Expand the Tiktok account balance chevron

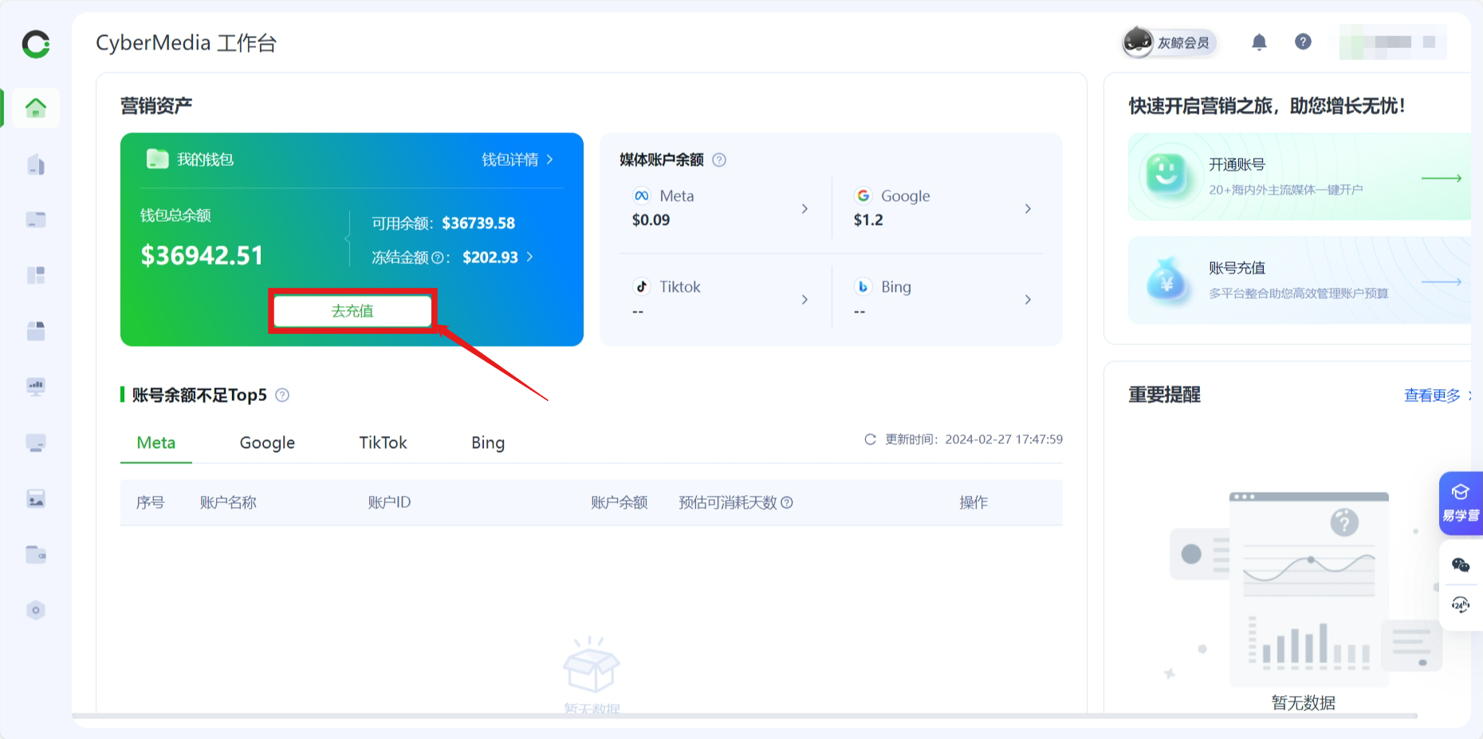804,300
